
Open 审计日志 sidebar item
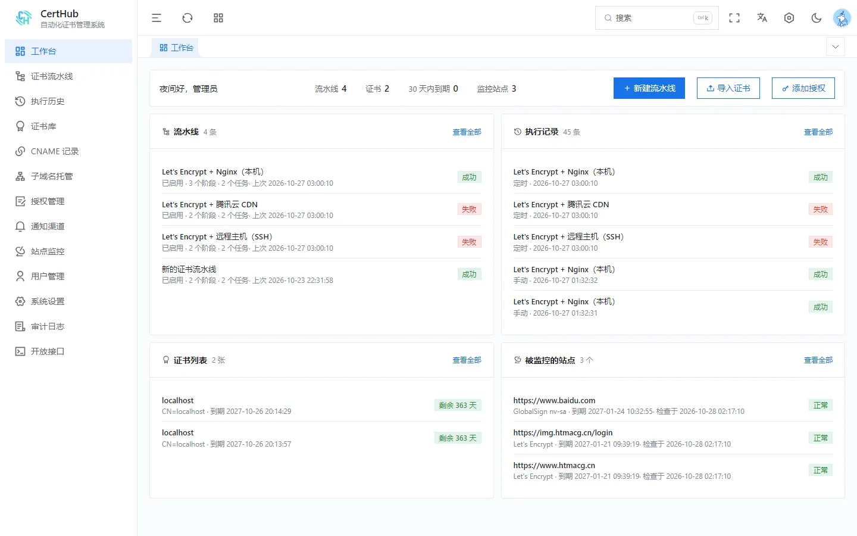[68, 326]
